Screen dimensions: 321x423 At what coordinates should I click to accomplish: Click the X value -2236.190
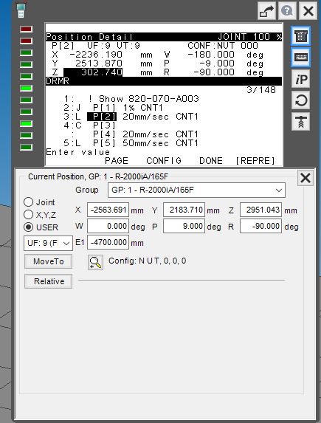point(96,55)
